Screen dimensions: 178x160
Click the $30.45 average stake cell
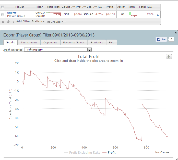click(87, 14)
